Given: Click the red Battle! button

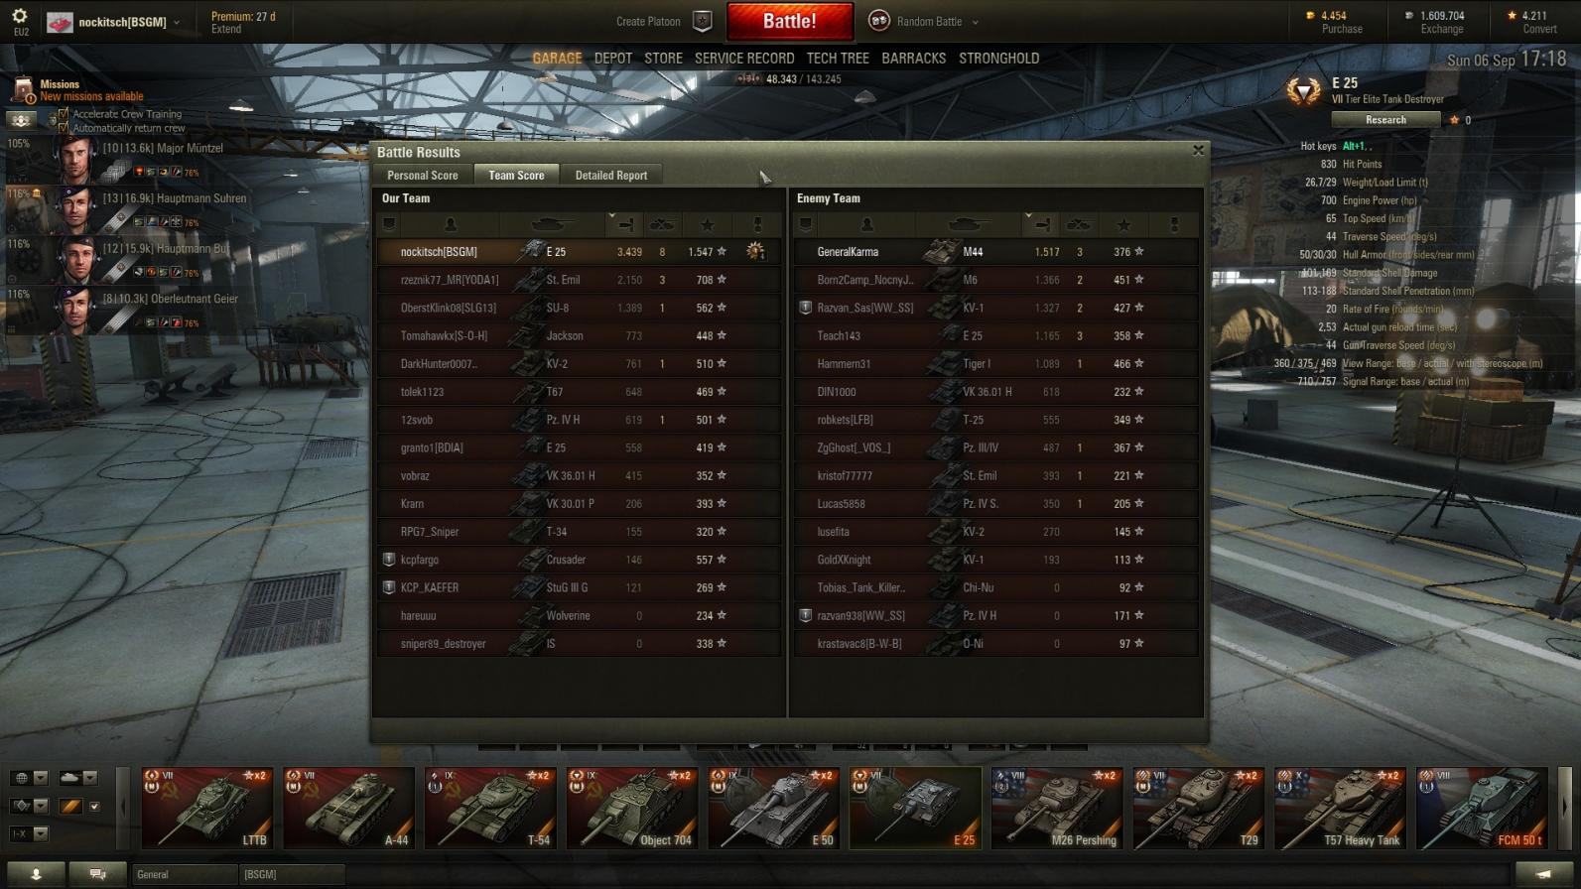Looking at the screenshot, I should (790, 21).
